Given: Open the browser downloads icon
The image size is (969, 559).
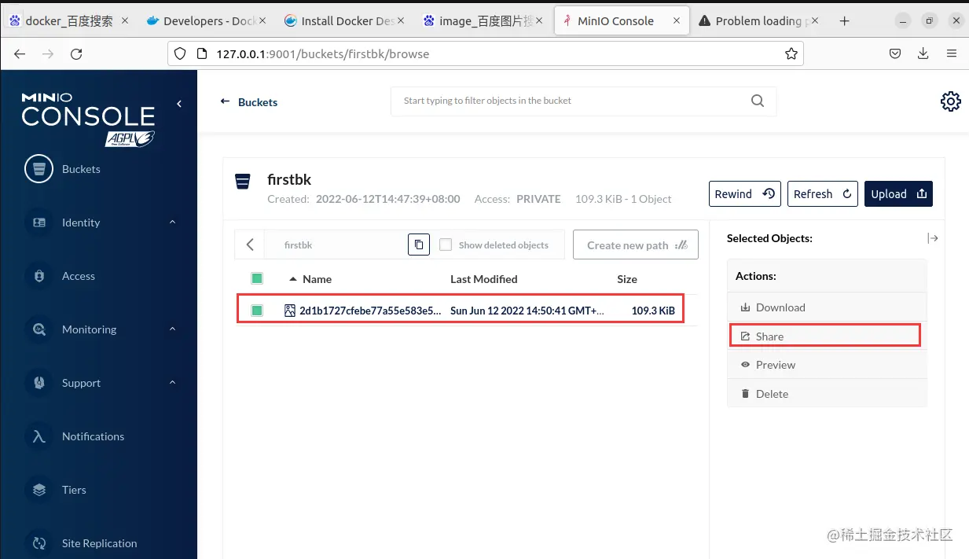Looking at the screenshot, I should pos(923,54).
